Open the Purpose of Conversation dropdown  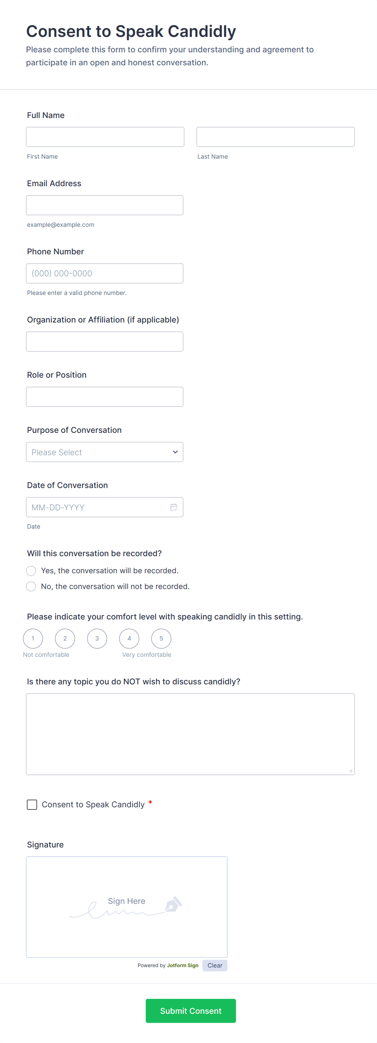(105, 452)
